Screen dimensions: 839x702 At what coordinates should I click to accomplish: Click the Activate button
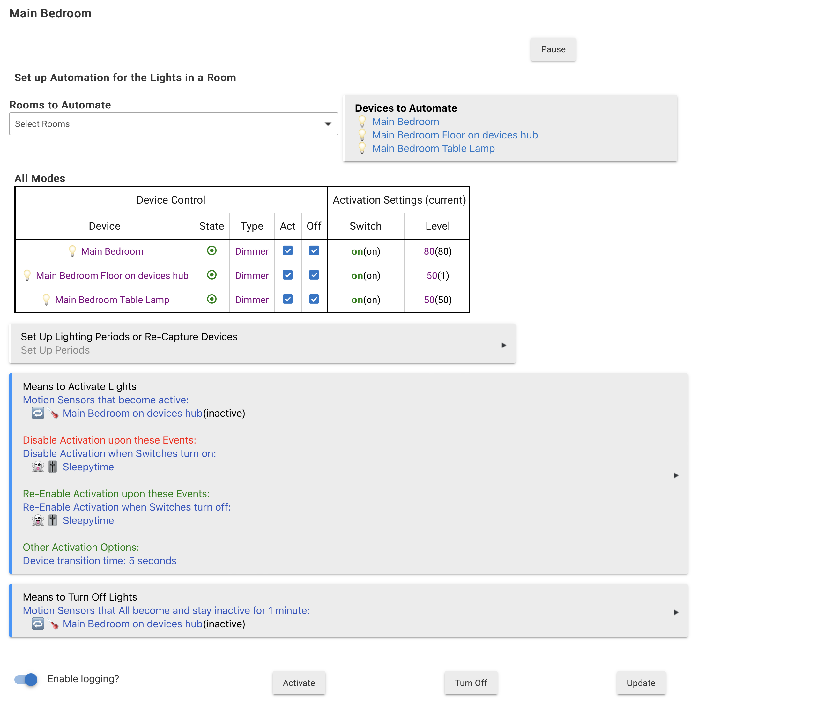(x=299, y=683)
